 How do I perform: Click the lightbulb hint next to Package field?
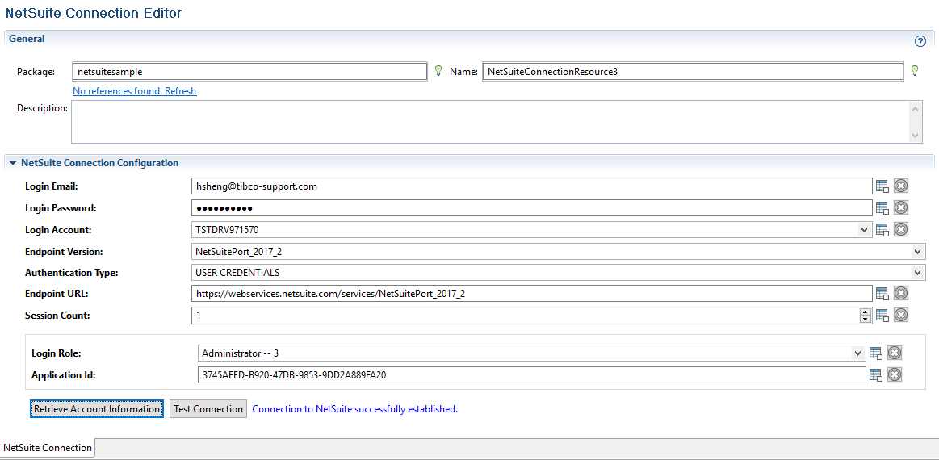tap(438, 71)
